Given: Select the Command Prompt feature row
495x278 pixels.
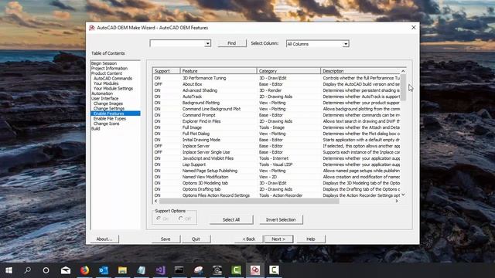Looking at the screenshot, I should coord(277,115).
